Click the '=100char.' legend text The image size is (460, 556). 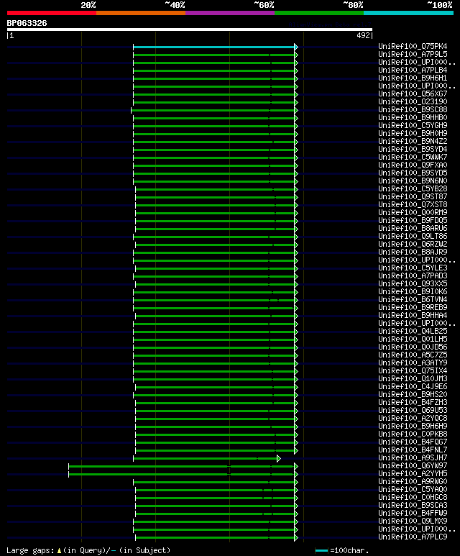(x=349, y=551)
